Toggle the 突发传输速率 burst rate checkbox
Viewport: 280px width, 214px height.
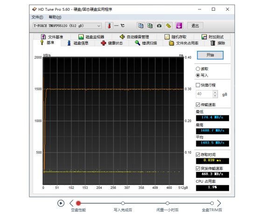pos(198,168)
